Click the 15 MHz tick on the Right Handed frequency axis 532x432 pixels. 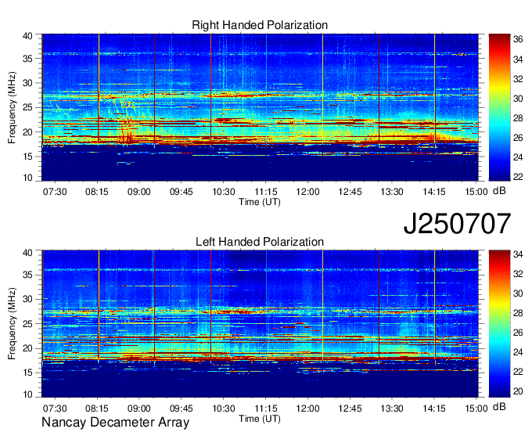coord(27,157)
